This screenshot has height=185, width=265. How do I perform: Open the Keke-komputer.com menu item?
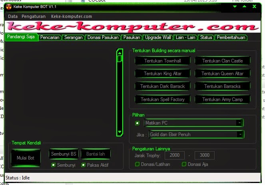72,16
